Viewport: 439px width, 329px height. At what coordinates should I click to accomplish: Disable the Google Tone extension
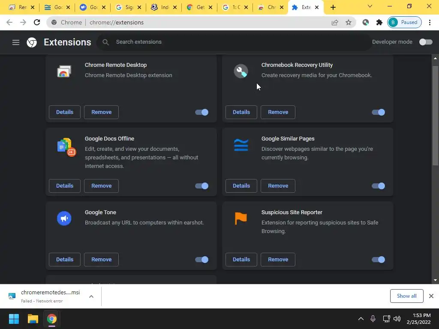point(201,260)
